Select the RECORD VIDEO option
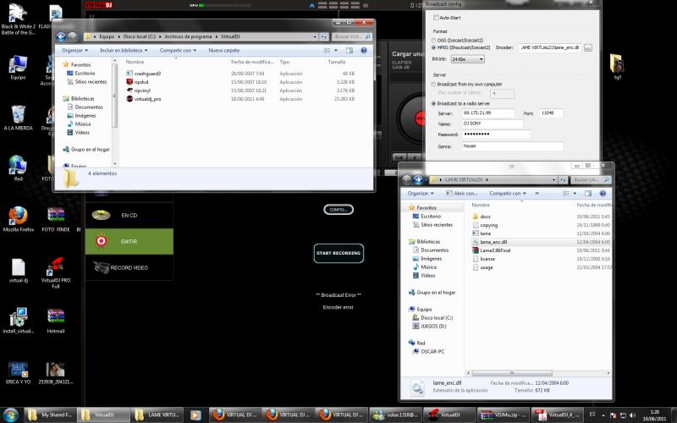The width and height of the screenshot is (677, 423). (129, 267)
